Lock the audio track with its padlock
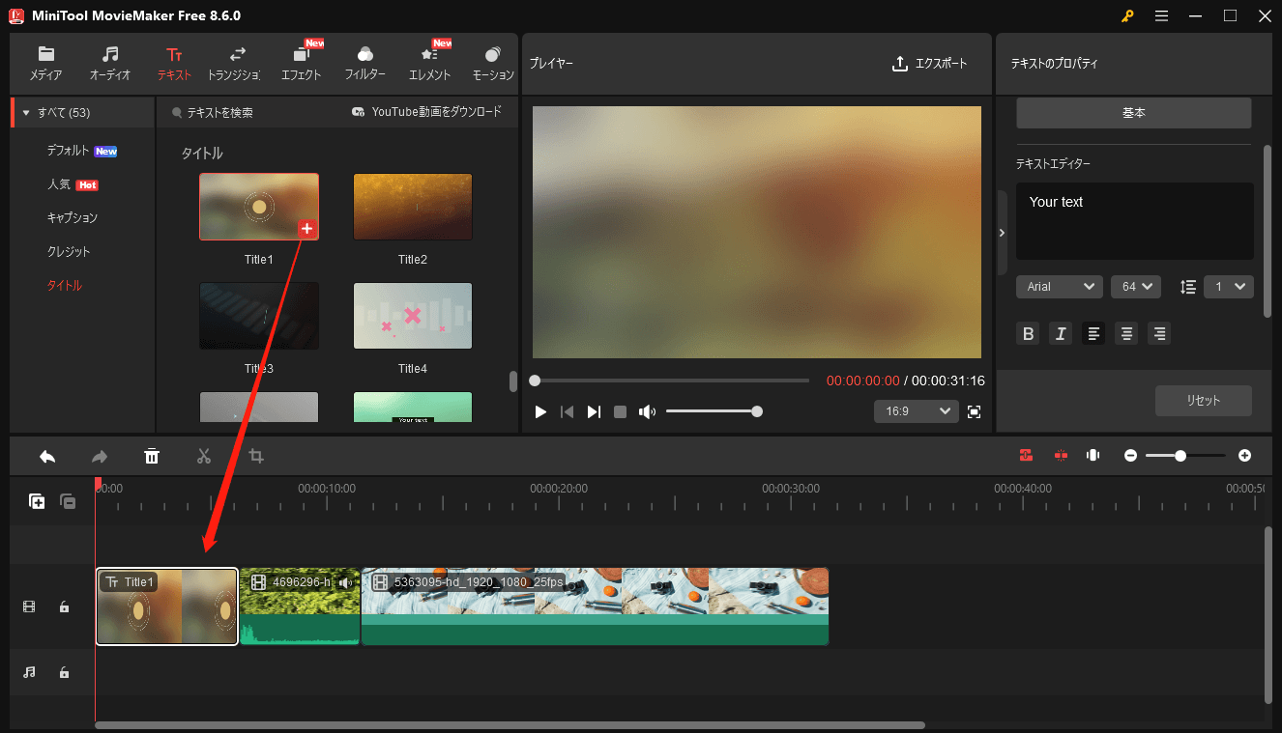The image size is (1282, 733). [x=64, y=672]
